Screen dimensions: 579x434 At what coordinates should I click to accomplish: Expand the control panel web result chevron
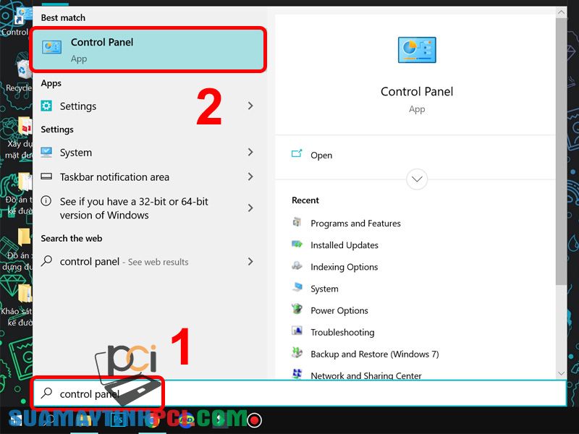click(250, 262)
